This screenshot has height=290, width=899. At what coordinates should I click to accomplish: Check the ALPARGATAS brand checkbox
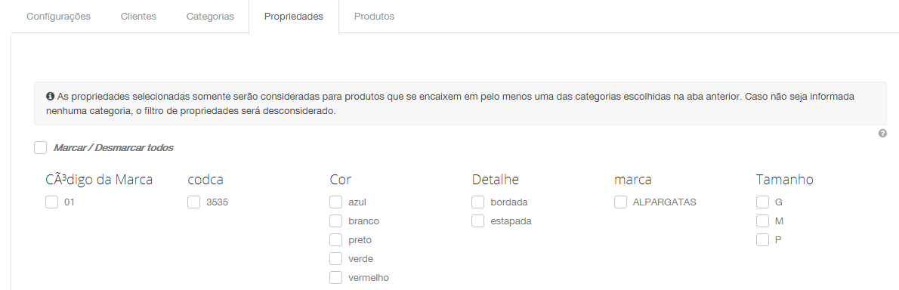pos(620,202)
